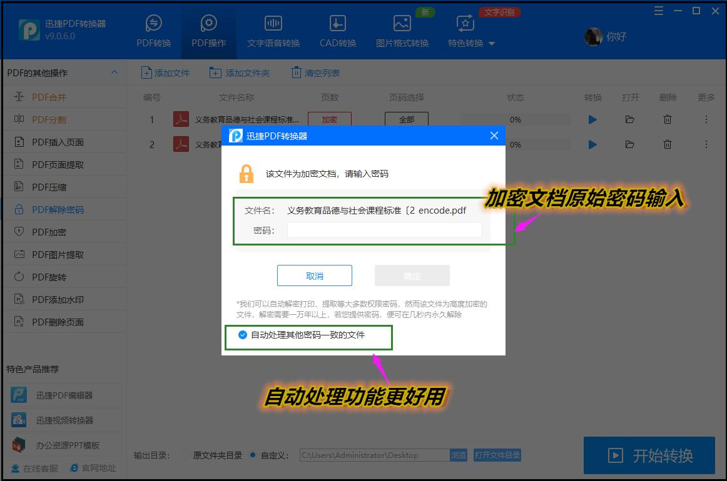This screenshot has height=481, width=727.
Task: Switch to 文字语音转换 module
Action: [273, 30]
